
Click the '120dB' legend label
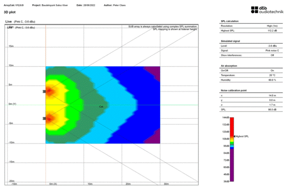tap(226, 132)
